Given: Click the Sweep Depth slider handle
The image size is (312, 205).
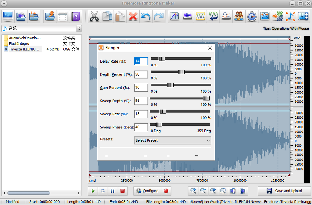Looking at the screenshot, I should tap(206, 98).
